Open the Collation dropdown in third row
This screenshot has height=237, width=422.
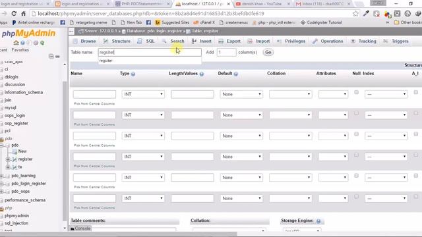pyautogui.click(x=290, y=136)
